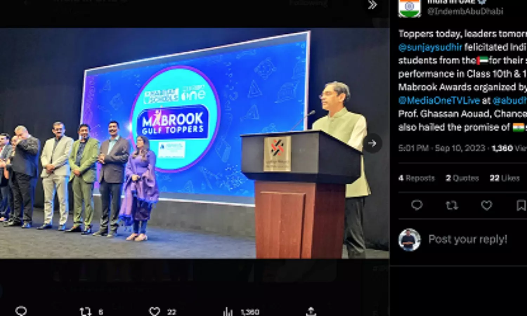Bookmark the tweet in side panel

[521, 205]
